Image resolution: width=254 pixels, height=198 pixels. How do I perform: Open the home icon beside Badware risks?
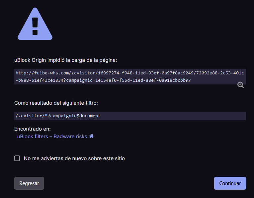(x=91, y=136)
